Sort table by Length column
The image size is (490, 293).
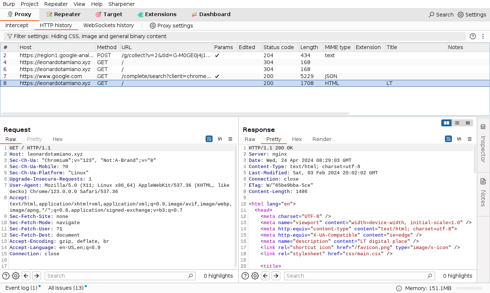click(311, 47)
